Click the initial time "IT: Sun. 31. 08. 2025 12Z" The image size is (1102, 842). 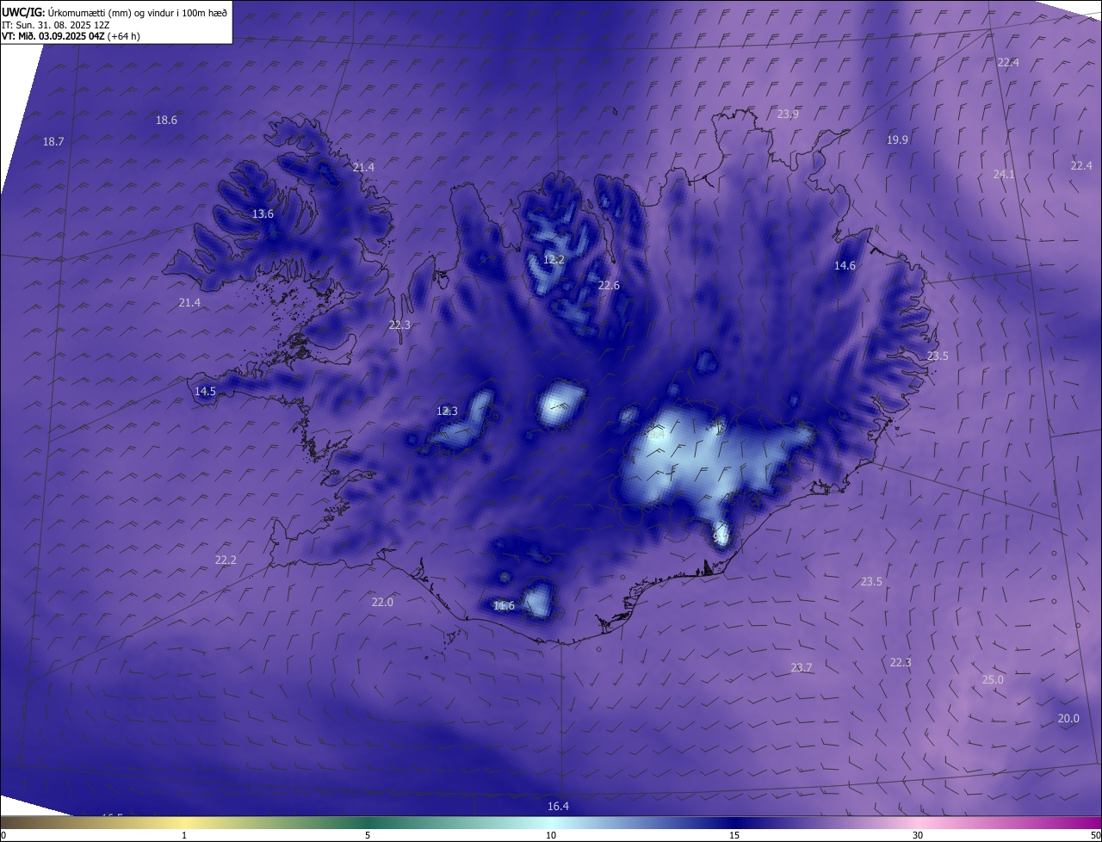[x=56, y=24]
